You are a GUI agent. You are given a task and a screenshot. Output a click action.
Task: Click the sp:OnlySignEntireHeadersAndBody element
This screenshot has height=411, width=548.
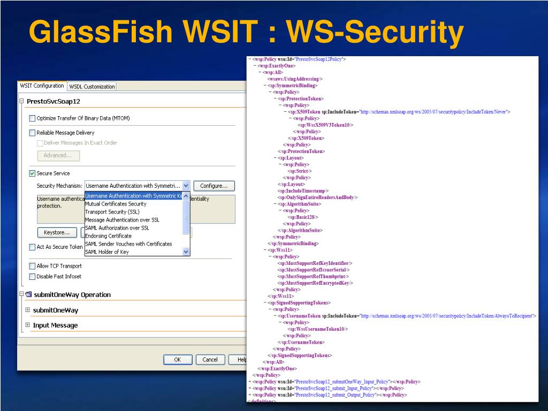(318, 197)
